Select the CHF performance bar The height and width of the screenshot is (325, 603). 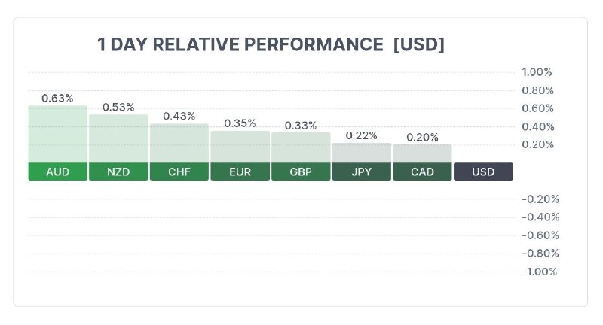[179, 143]
